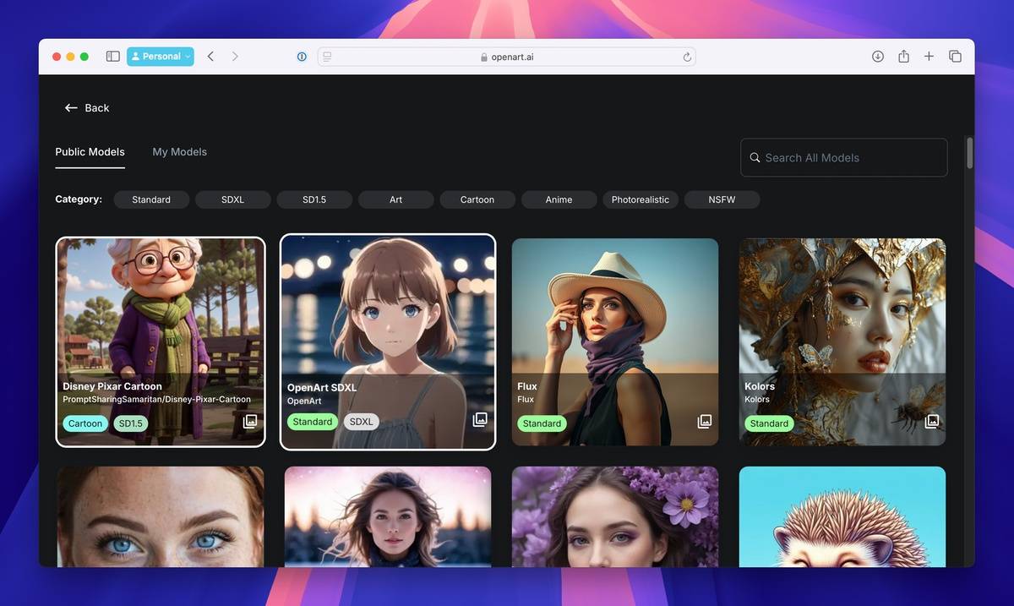Select the Flux model card
Image resolution: width=1014 pixels, height=606 pixels.
tap(615, 341)
